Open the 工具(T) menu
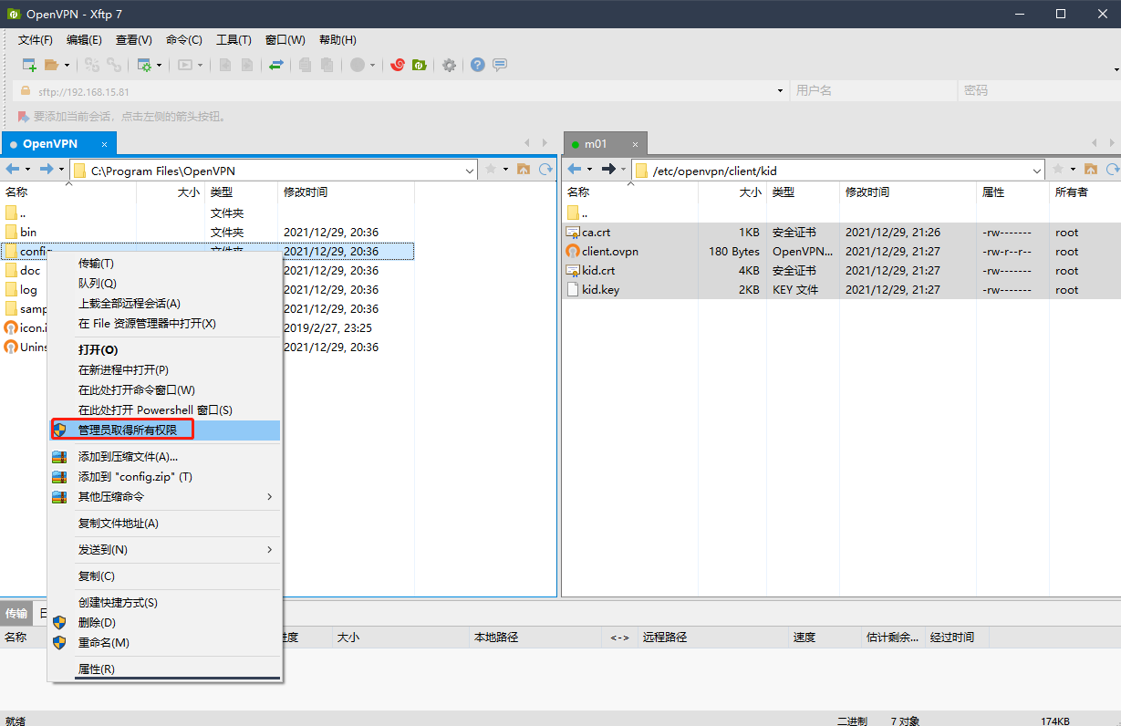Image resolution: width=1121 pixels, height=726 pixels. point(234,40)
